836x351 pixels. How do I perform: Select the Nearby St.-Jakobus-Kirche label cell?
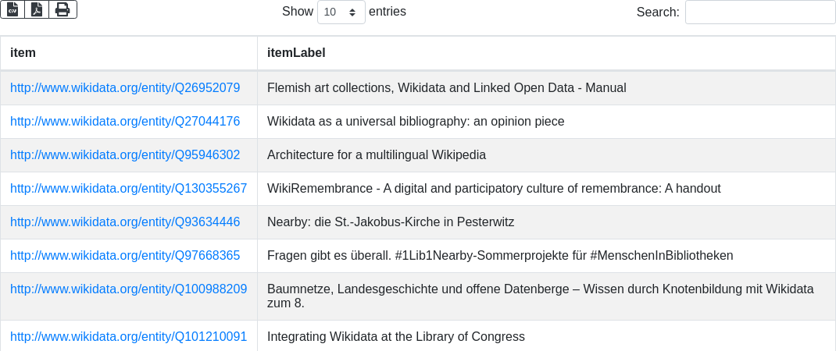pyautogui.click(x=391, y=222)
